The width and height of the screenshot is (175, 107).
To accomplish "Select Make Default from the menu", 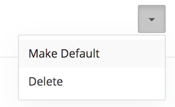I will coord(92,54).
